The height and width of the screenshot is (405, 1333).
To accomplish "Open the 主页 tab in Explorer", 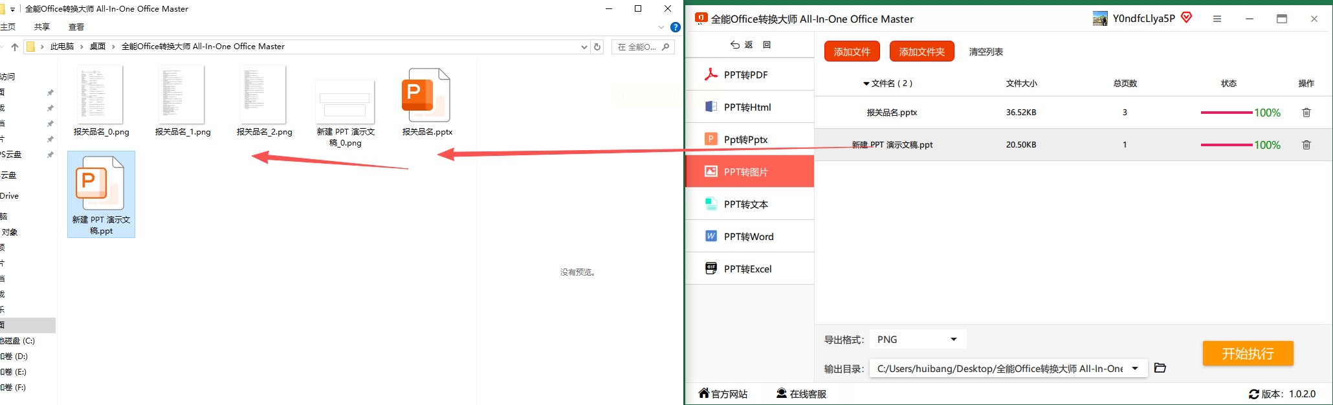I will coord(8,27).
